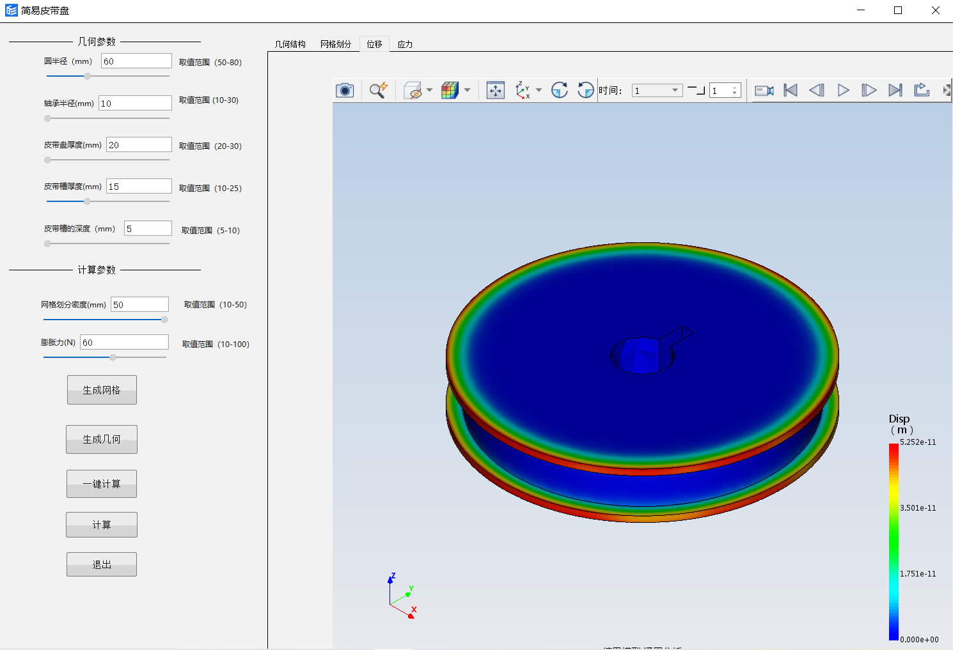Click the 皮带盘厚度 slider handle
This screenshot has width=953, height=650.
(47, 160)
